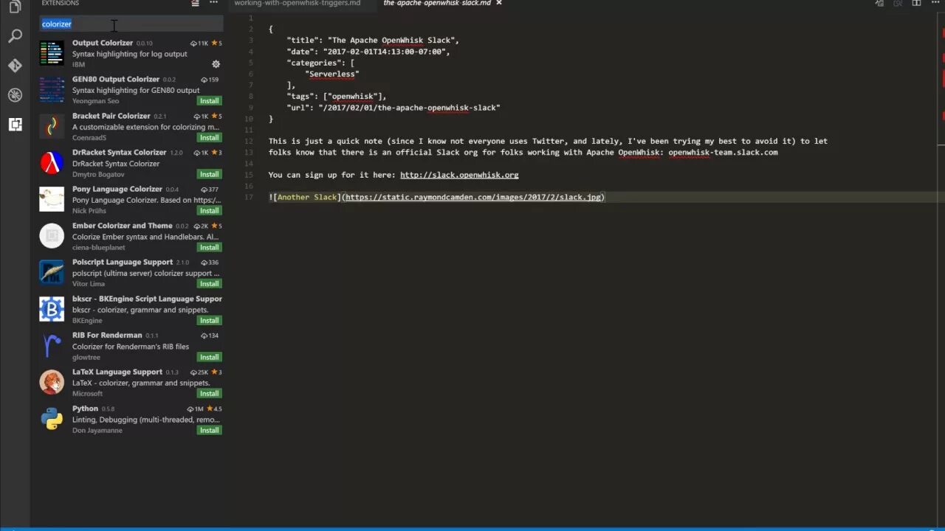This screenshot has height=531, width=945.
Task: Select the LaTeX Language Support title
Action: (x=117, y=372)
